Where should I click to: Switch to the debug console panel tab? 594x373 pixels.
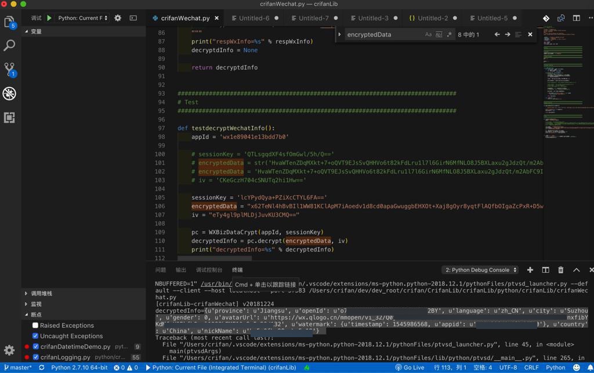[x=209, y=270]
